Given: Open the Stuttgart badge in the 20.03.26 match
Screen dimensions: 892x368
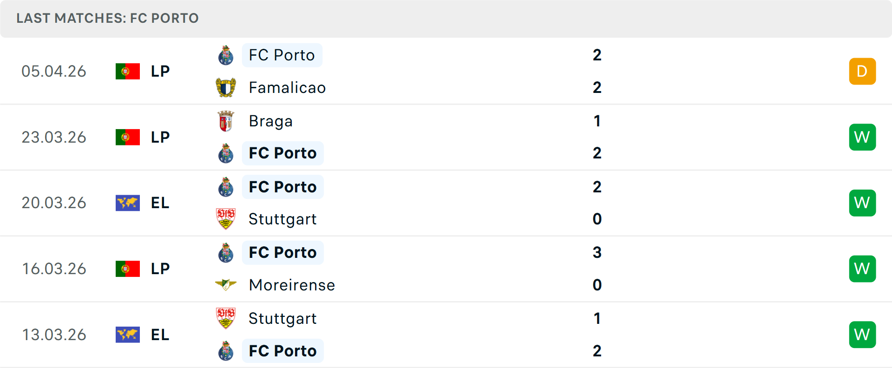Looking at the screenshot, I should click(226, 219).
